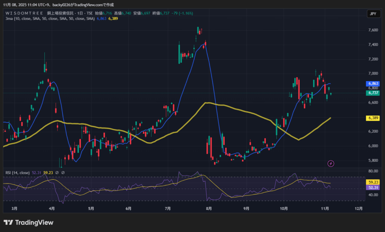Viewport: 385px width, 232px height.
Task: Open the JPY currency selector
Action: pos(373,14)
